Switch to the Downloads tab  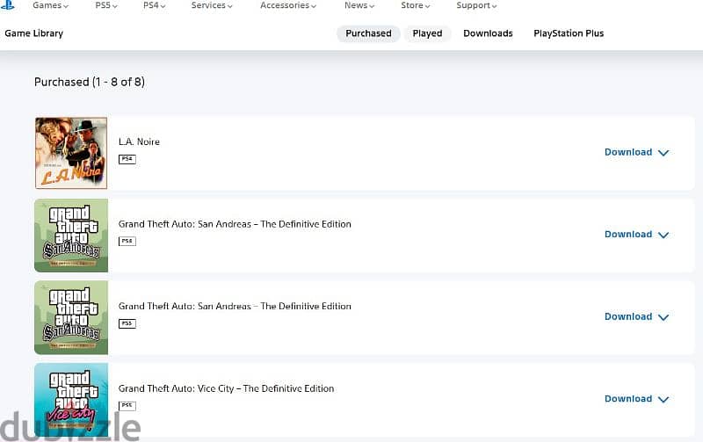click(x=488, y=33)
